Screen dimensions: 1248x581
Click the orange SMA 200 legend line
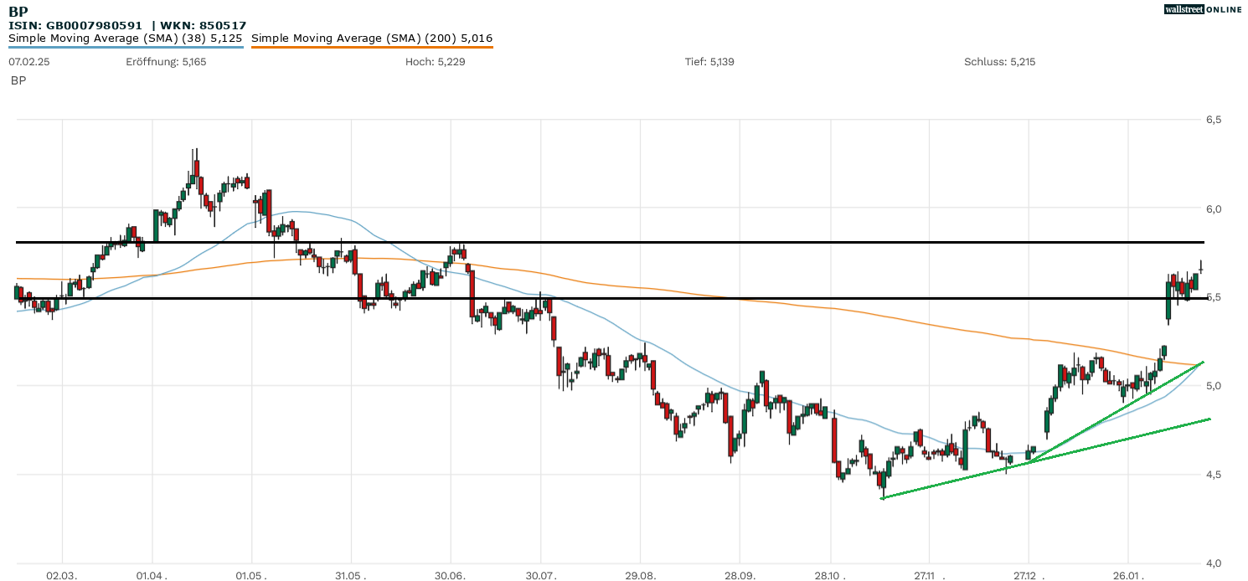click(372, 47)
